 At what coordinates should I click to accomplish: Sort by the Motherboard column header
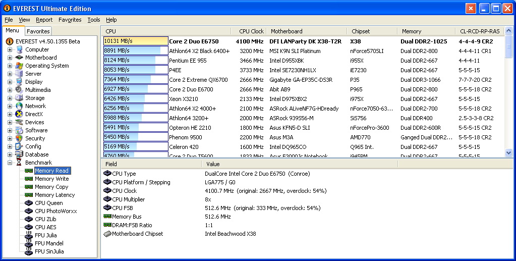306,31
